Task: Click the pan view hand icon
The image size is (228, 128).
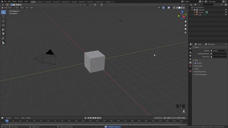Action: (185, 25)
